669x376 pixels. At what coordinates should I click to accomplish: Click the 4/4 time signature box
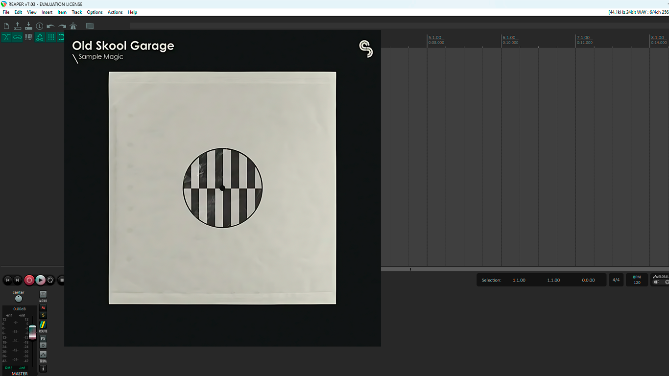pyautogui.click(x=616, y=280)
